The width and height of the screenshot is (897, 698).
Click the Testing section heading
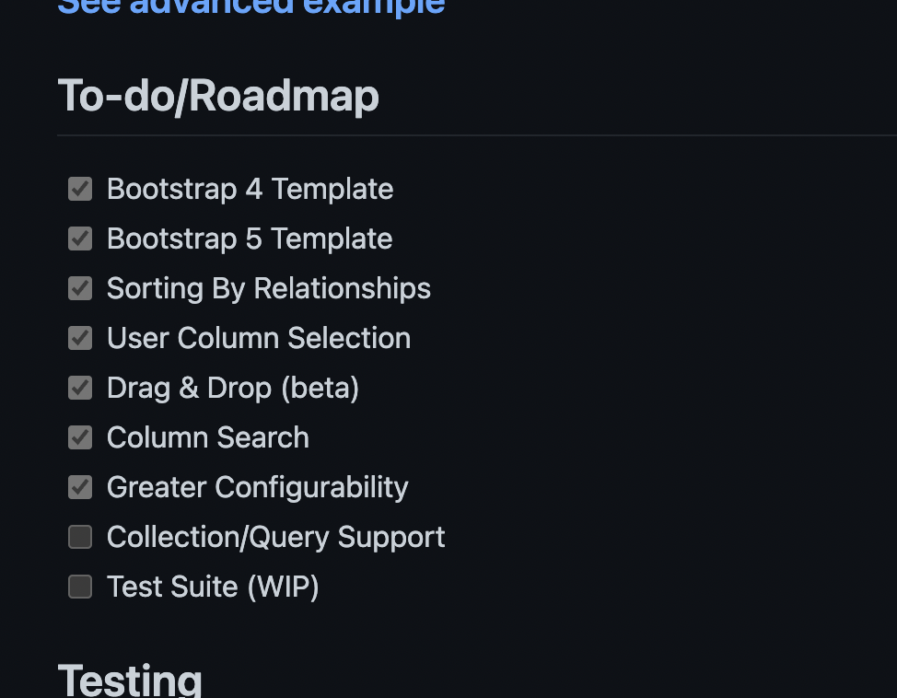pos(130,680)
